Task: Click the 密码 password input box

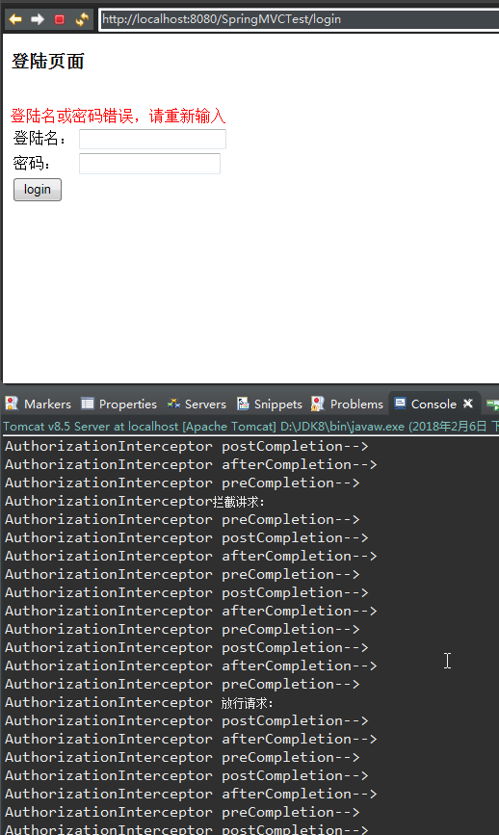Action: [149, 164]
